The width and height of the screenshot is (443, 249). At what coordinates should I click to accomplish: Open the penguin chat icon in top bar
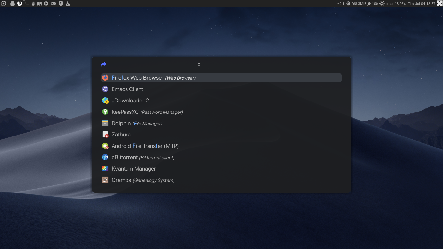(12, 4)
